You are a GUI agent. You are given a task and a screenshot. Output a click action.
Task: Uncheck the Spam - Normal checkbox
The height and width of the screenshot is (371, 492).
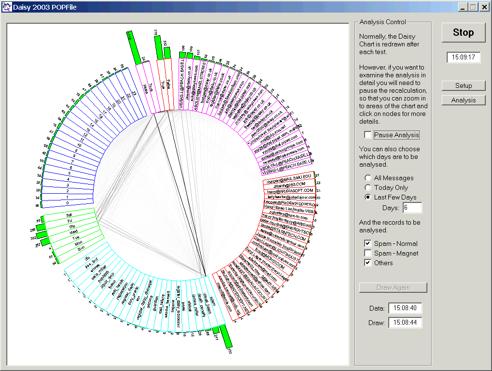[368, 243]
